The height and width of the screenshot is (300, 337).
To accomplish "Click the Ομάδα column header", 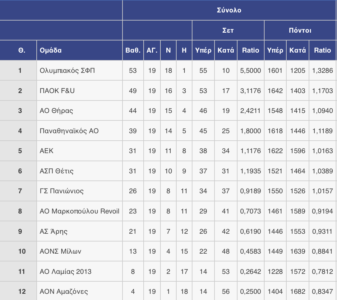I will click(x=80, y=50).
